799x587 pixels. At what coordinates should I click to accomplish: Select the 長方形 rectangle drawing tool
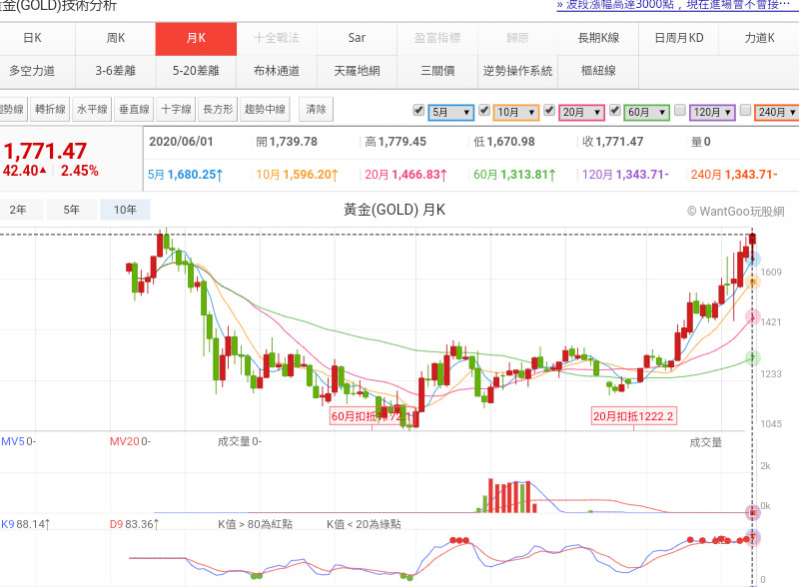[x=218, y=110]
